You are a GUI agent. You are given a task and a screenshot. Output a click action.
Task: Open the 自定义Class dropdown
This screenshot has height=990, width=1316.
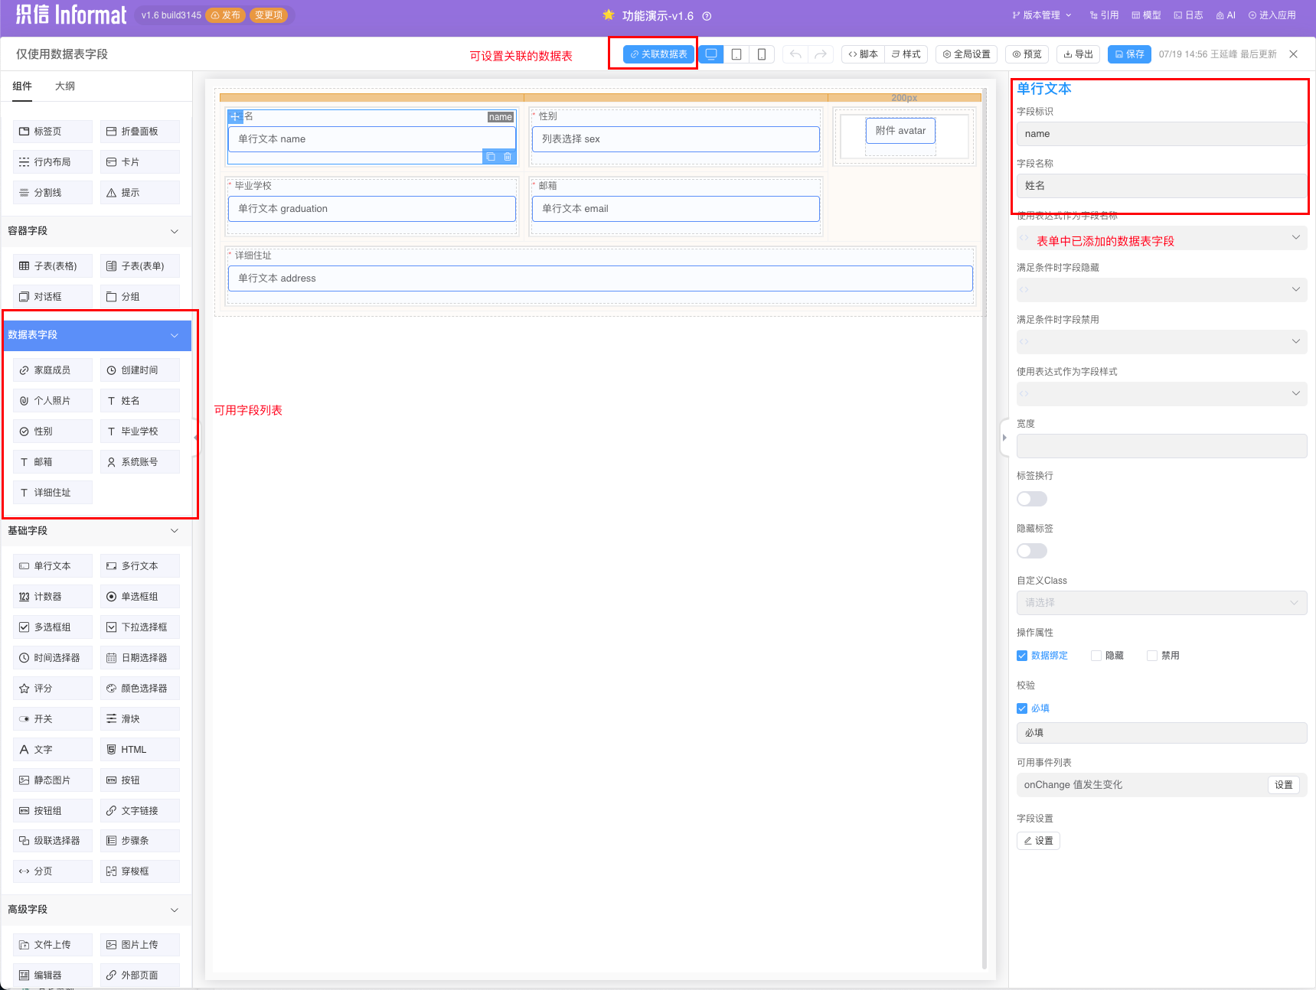click(x=1161, y=603)
